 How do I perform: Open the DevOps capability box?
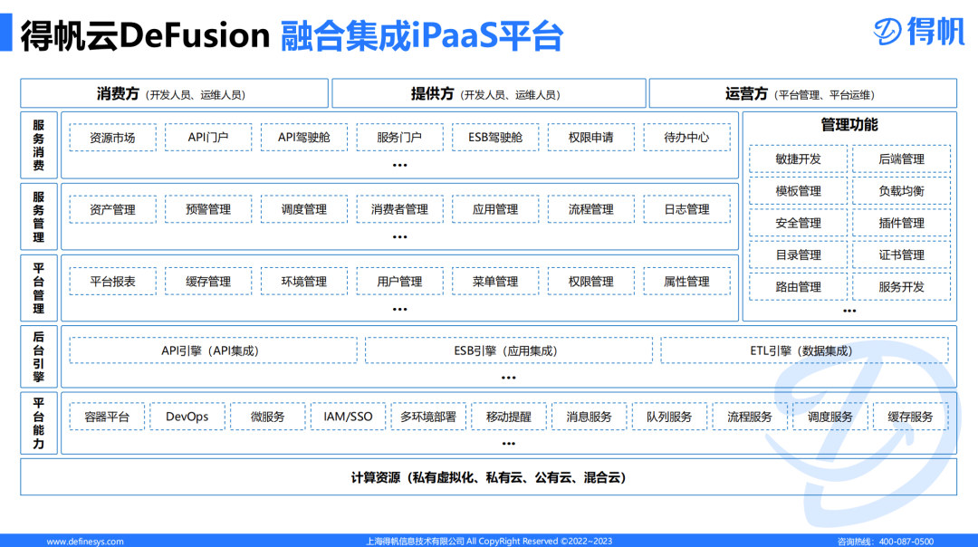(189, 416)
